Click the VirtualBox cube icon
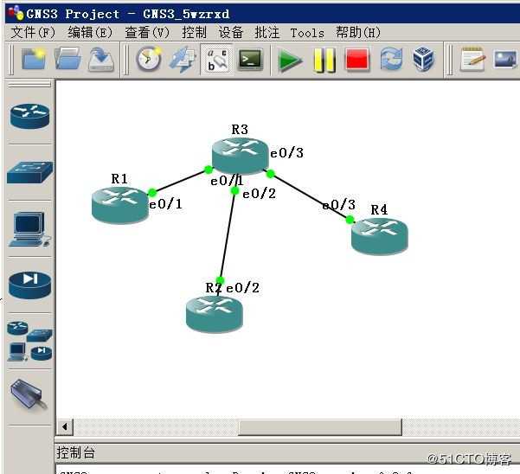 (x=423, y=59)
